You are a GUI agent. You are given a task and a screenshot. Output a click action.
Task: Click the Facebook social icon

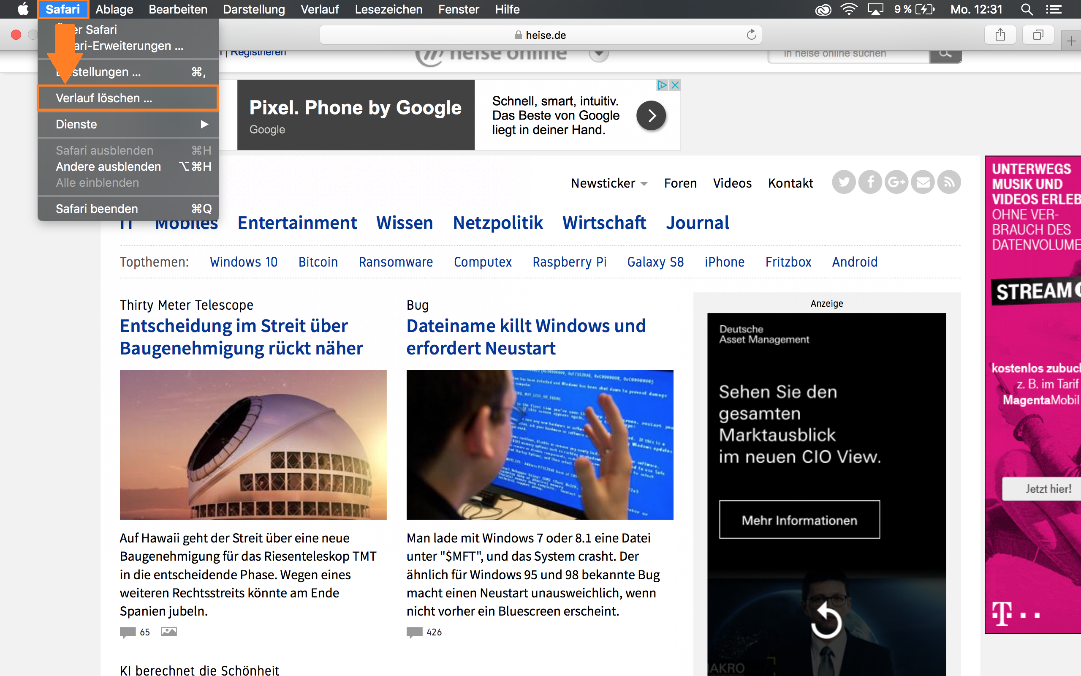(870, 183)
